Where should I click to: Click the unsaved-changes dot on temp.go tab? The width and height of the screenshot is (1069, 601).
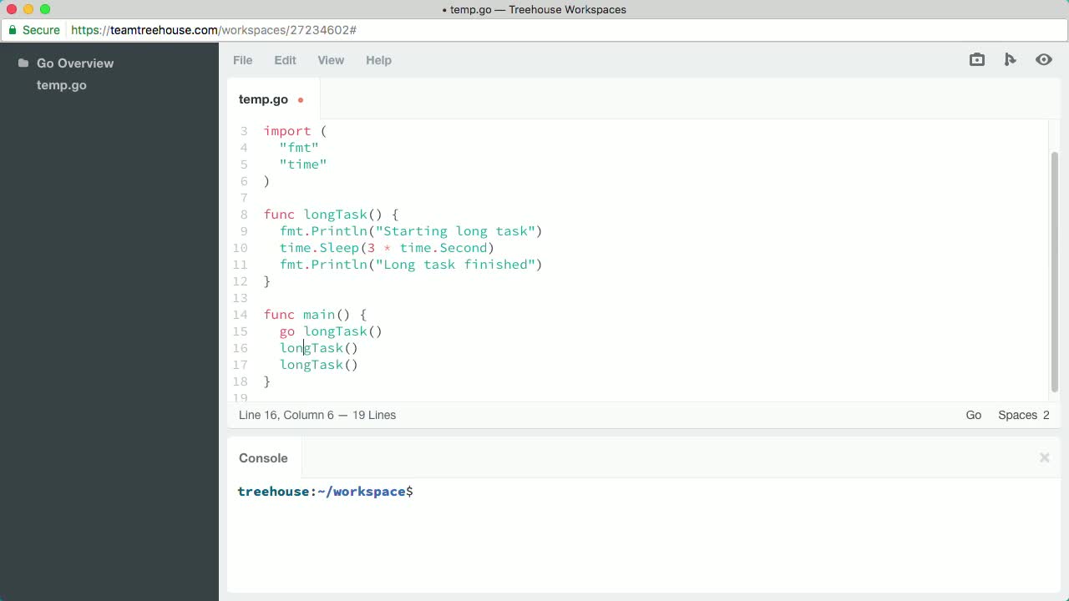tap(300, 98)
